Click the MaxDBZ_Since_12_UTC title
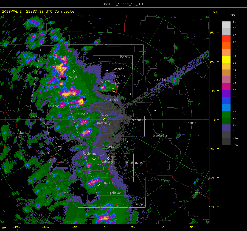Viewport: 247px width, 231px height. (123, 4)
